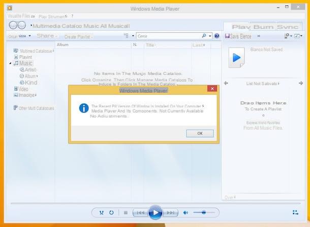Toggle repeat mode

pos(111,213)
